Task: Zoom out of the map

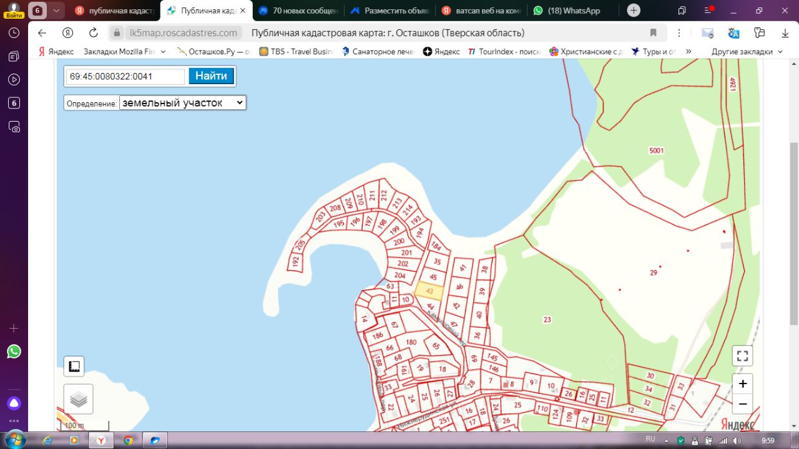Action: [x=742, y=404]
